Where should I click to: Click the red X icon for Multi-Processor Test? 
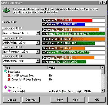9,75
